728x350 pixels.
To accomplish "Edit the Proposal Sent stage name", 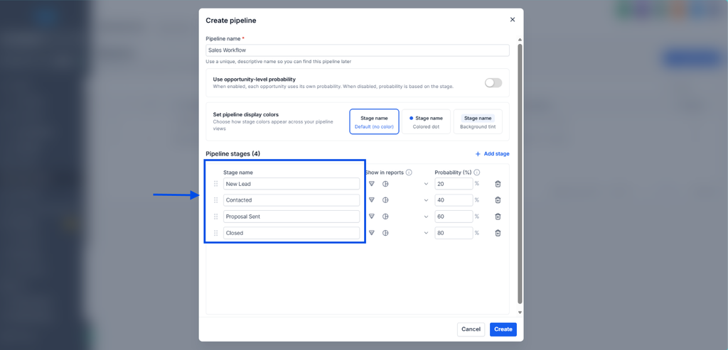I will 291,217.
